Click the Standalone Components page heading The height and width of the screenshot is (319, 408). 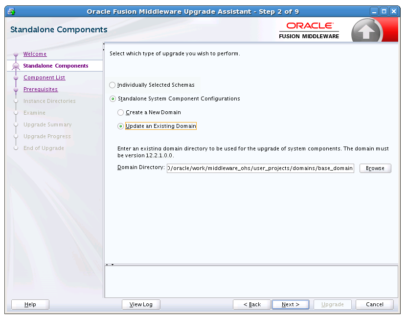pyautogui.click(x=59, y=29)
